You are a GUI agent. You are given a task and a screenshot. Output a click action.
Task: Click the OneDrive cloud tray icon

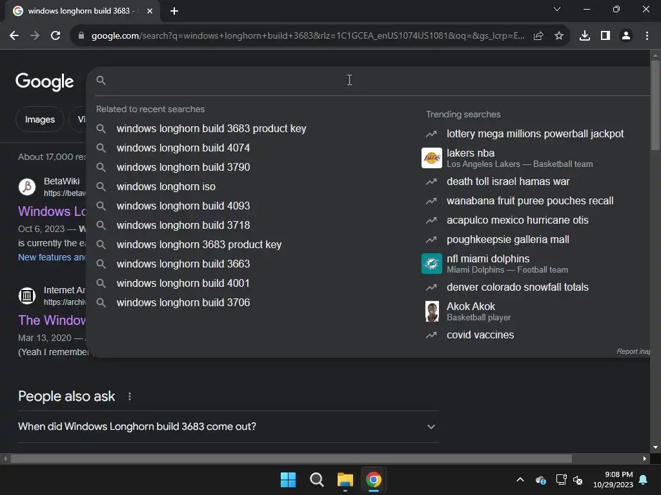541,480
